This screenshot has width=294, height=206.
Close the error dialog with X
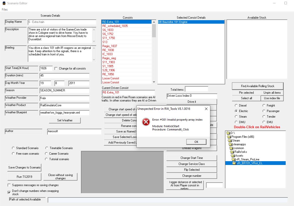[x=206, y=109]
